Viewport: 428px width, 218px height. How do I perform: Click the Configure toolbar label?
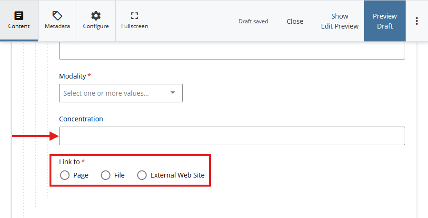(96, 26)
